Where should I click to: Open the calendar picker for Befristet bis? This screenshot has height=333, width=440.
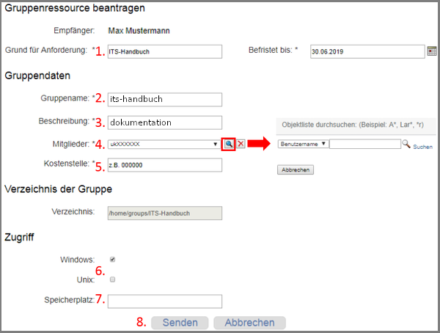pos(432,51)
